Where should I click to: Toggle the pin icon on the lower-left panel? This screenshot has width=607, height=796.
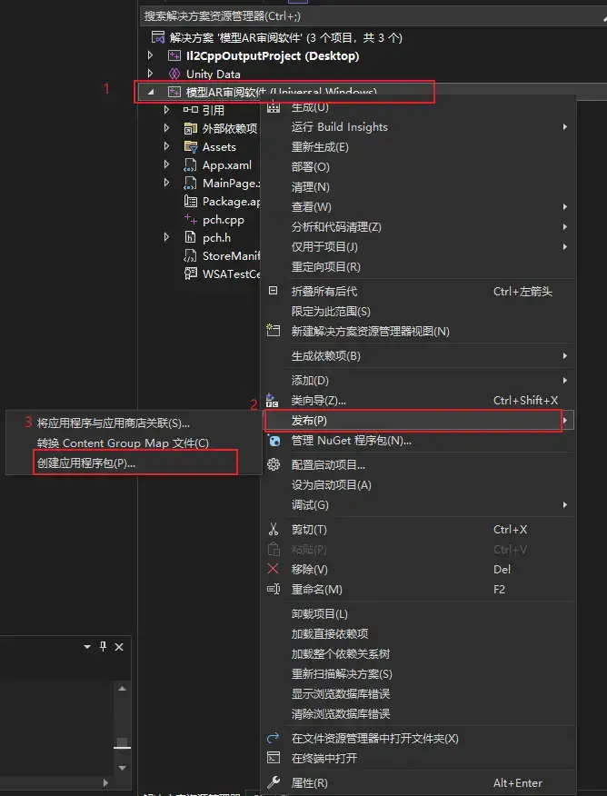point(103,647)
